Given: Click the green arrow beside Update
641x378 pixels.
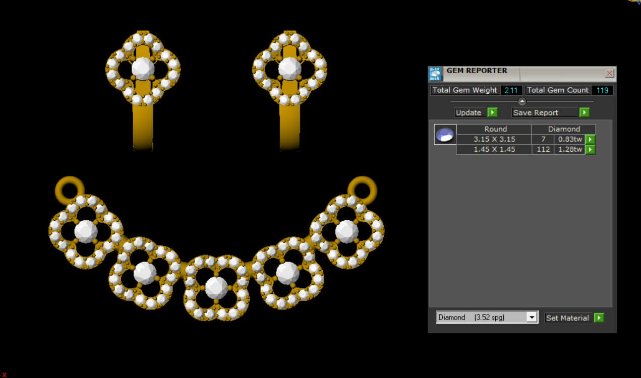Looking at the screenshot, I should point(492,112).
